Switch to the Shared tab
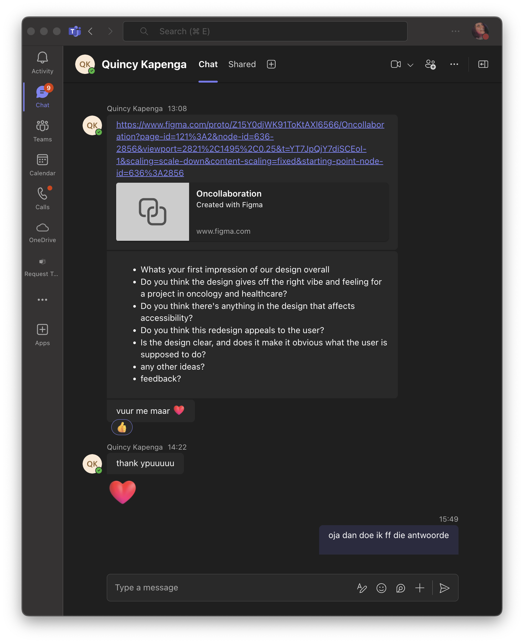The width and height of the screenshot is (524, 643). pos(242,64)
